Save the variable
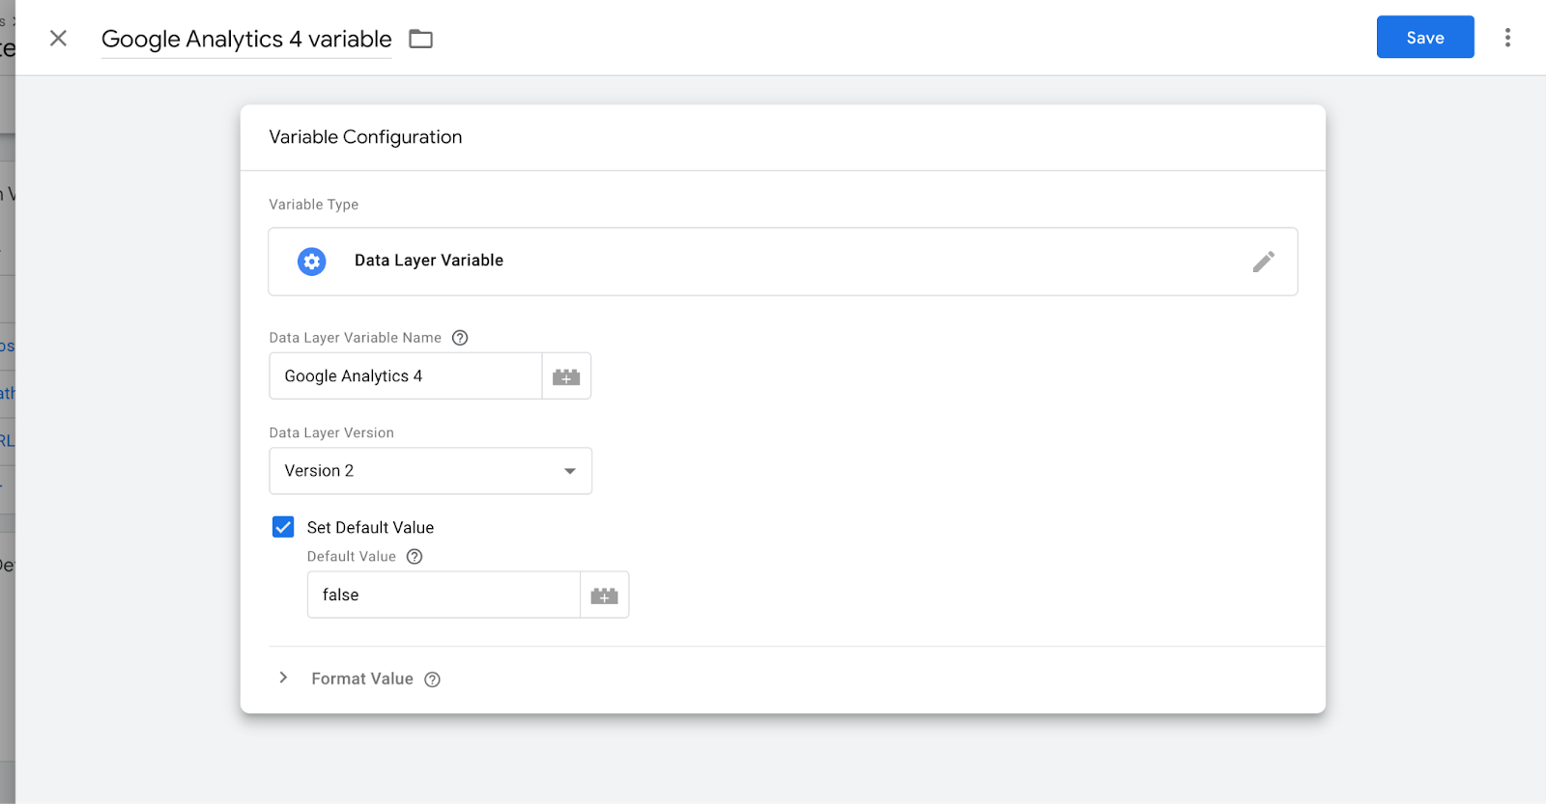1546x804 pixels. (x=1425, y=37)
